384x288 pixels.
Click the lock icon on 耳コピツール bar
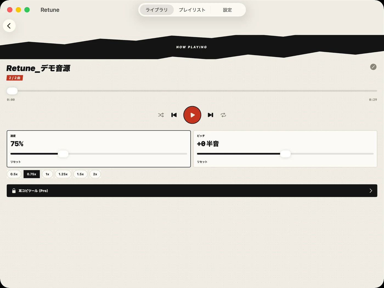(x=14, y=191)
